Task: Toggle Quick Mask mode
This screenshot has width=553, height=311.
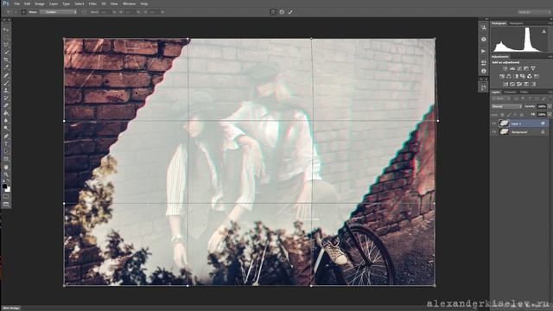Action: coord(6,197)
